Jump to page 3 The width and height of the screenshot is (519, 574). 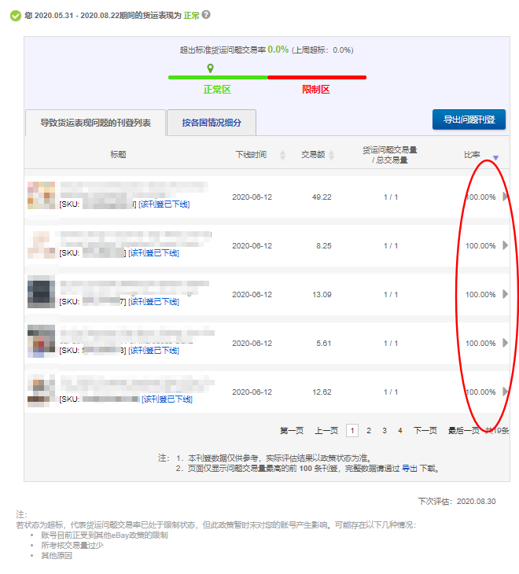[385, 430]
